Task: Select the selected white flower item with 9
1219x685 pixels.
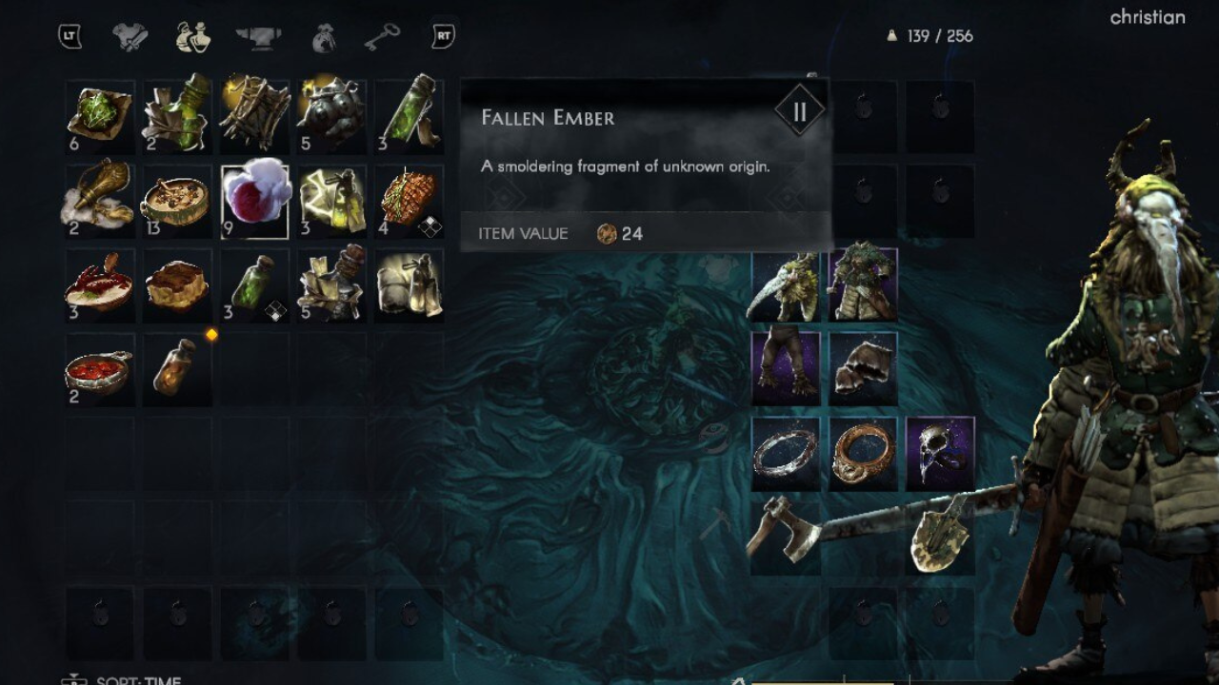Action: (x=254, y=200)
